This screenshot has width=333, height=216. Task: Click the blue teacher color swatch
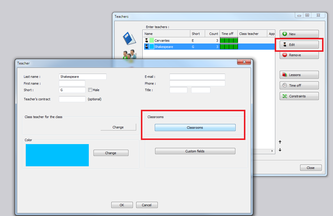pyautogui.click(x=57, y=155)
